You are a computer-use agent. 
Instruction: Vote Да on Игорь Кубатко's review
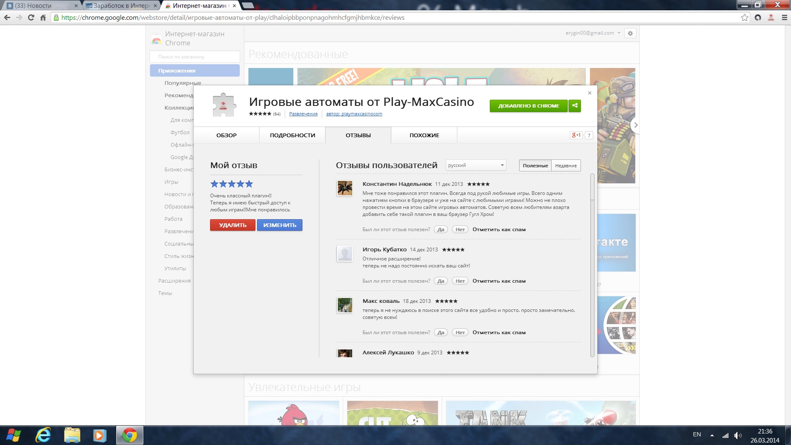point(441,281)
